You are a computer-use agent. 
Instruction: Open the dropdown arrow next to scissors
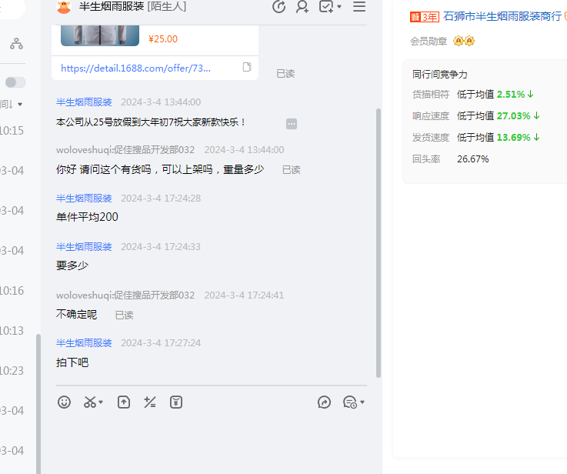click(x=101, y=402)
